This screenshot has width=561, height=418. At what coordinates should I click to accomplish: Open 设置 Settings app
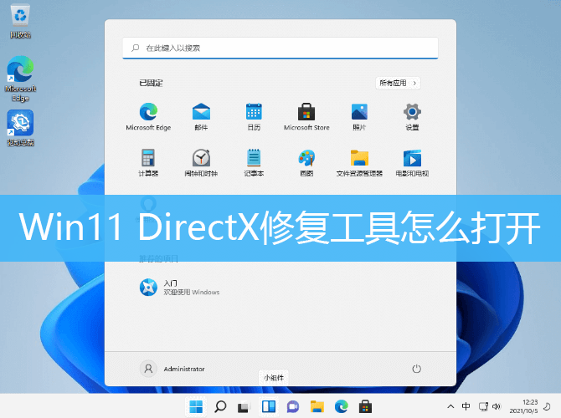[412, 113]
